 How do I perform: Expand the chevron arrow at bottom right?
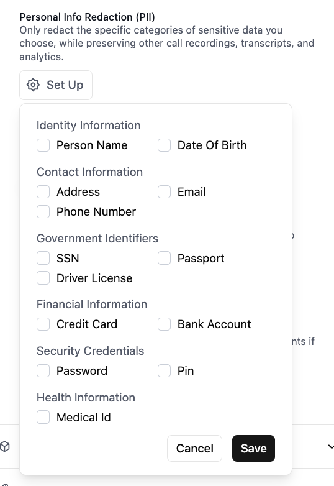point(331,447)
